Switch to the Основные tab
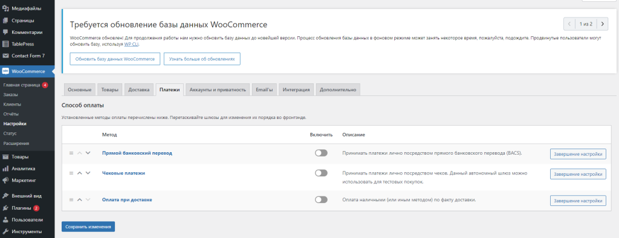The width and height of the screenshot is (619, 238). tap(79, 90)
